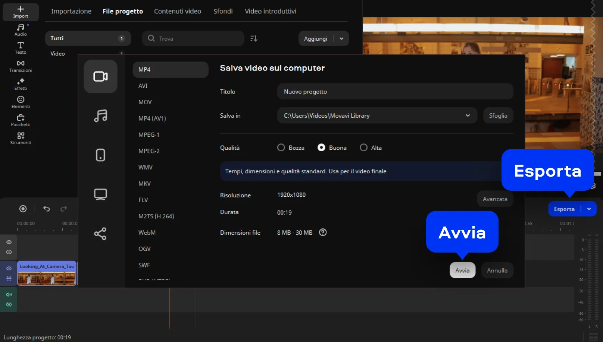Click the Avvia button
Viewport: 603px width, 342px height.
[462, 270]
